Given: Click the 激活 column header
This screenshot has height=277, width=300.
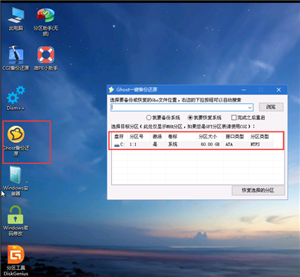Looking at the screenshot, I should 157,136.
